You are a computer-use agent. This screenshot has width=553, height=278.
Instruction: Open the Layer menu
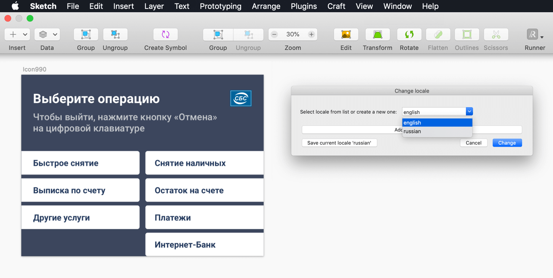click(x=154, y=6)
